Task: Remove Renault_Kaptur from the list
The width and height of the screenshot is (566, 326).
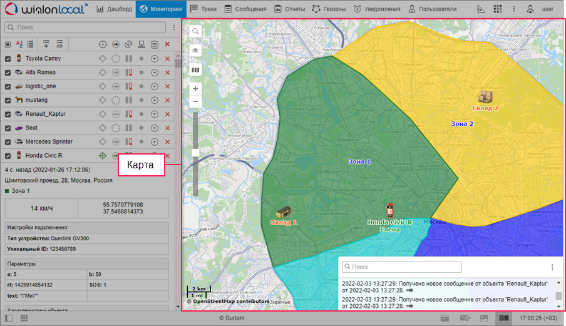Action: 167,114
